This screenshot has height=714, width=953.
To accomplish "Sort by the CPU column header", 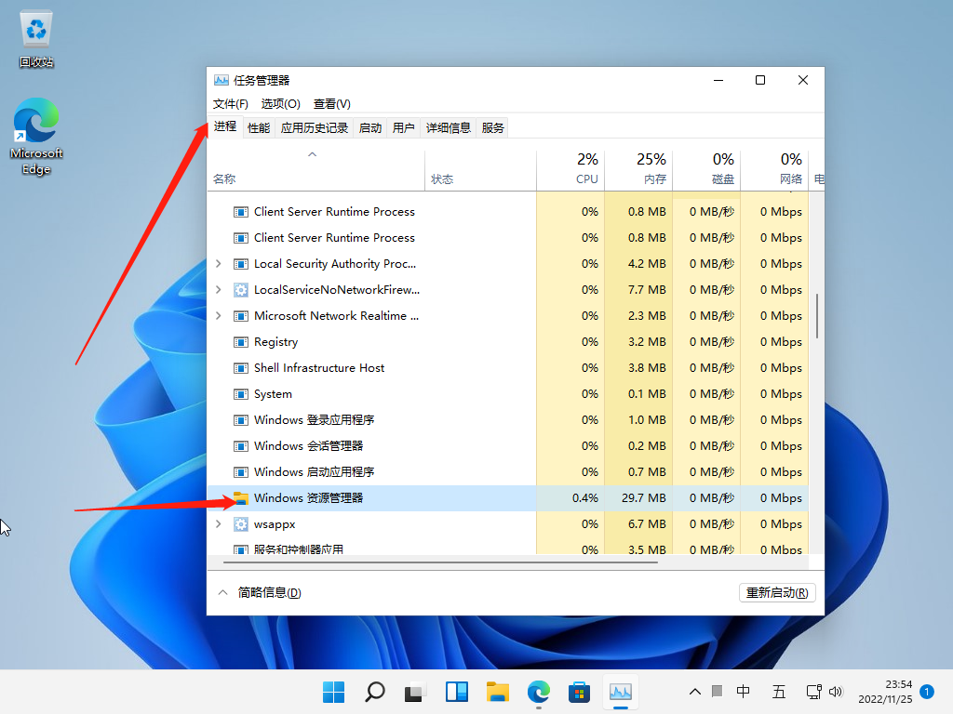I will 570,170.
